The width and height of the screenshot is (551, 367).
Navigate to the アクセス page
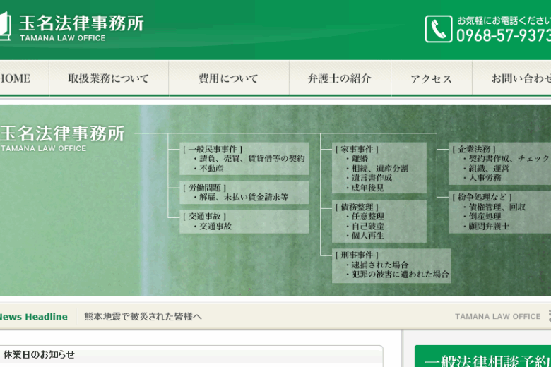[431, 78]
